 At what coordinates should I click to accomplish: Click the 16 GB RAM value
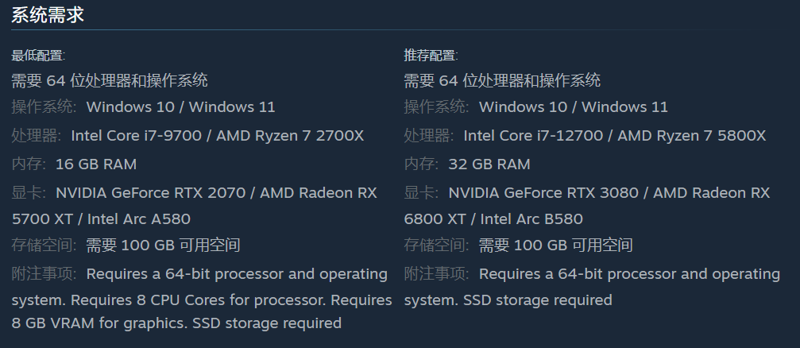(x=96, y=164)
